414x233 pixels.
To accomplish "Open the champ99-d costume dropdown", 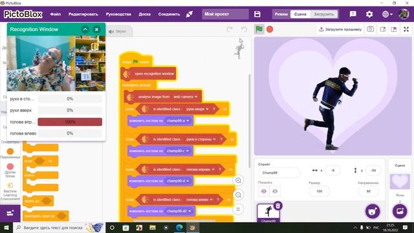I will (178, 181).
